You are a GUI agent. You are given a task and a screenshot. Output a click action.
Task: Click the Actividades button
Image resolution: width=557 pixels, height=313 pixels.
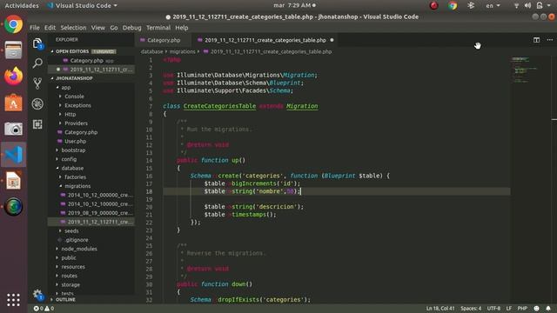pyautogui.click(x=22, y=5)
